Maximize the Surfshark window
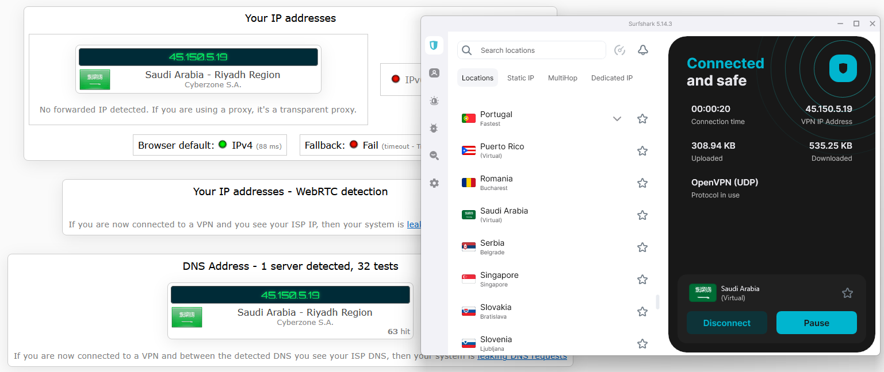 [856, 24]
